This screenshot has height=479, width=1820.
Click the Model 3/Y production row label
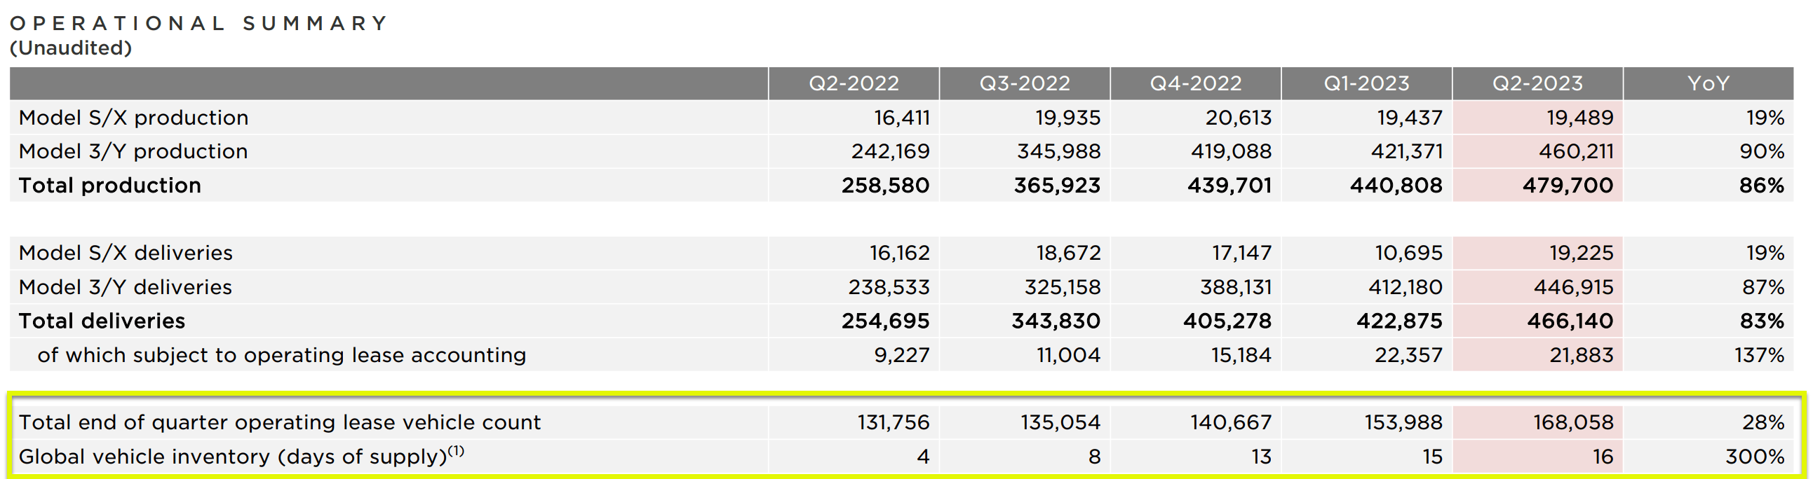point(133,151)
